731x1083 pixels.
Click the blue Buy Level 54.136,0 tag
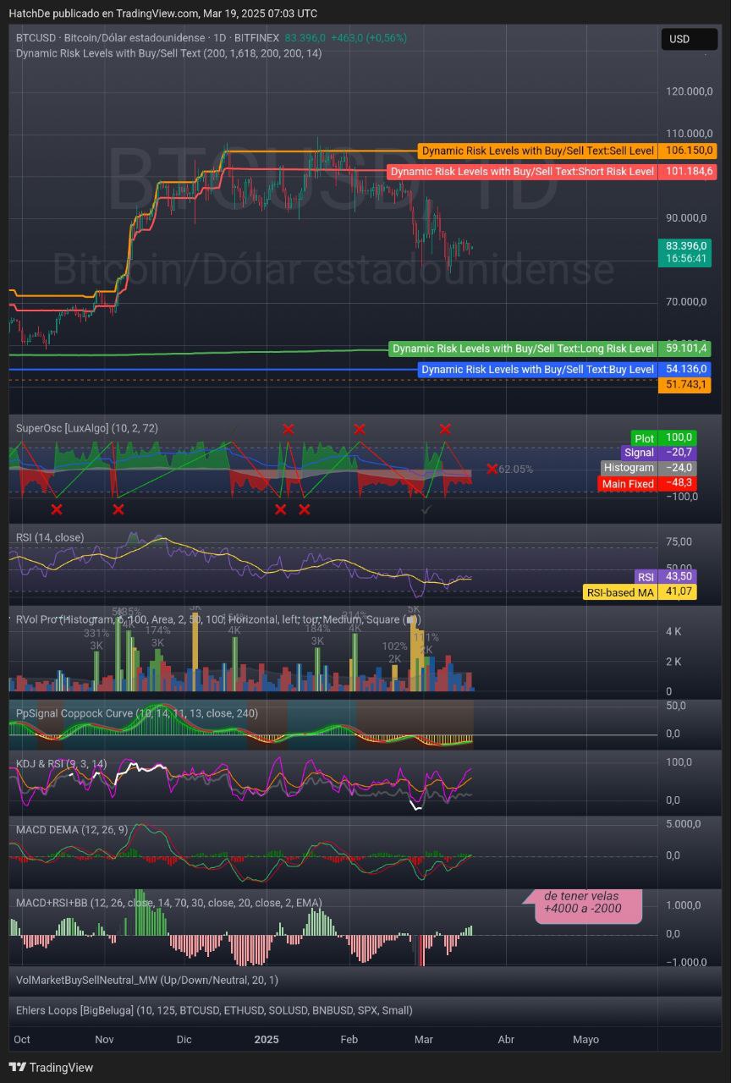(687, 369)
